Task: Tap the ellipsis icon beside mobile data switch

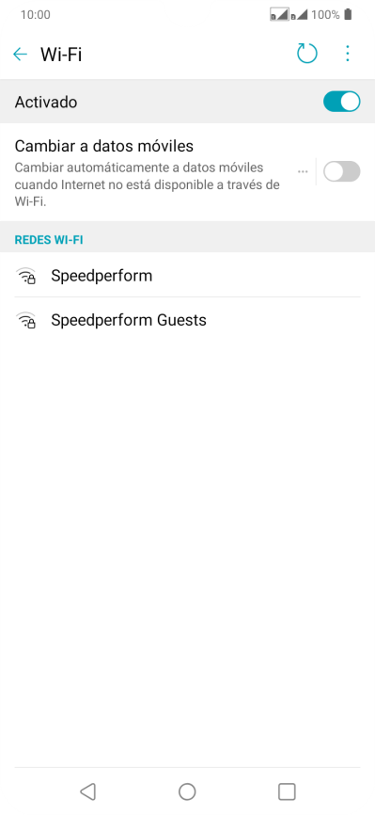Action: click(x=303, y=171)
